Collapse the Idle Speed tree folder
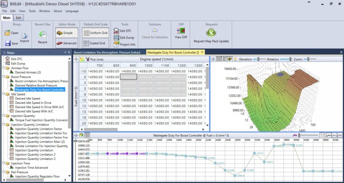344x183 pixels. 4,94
